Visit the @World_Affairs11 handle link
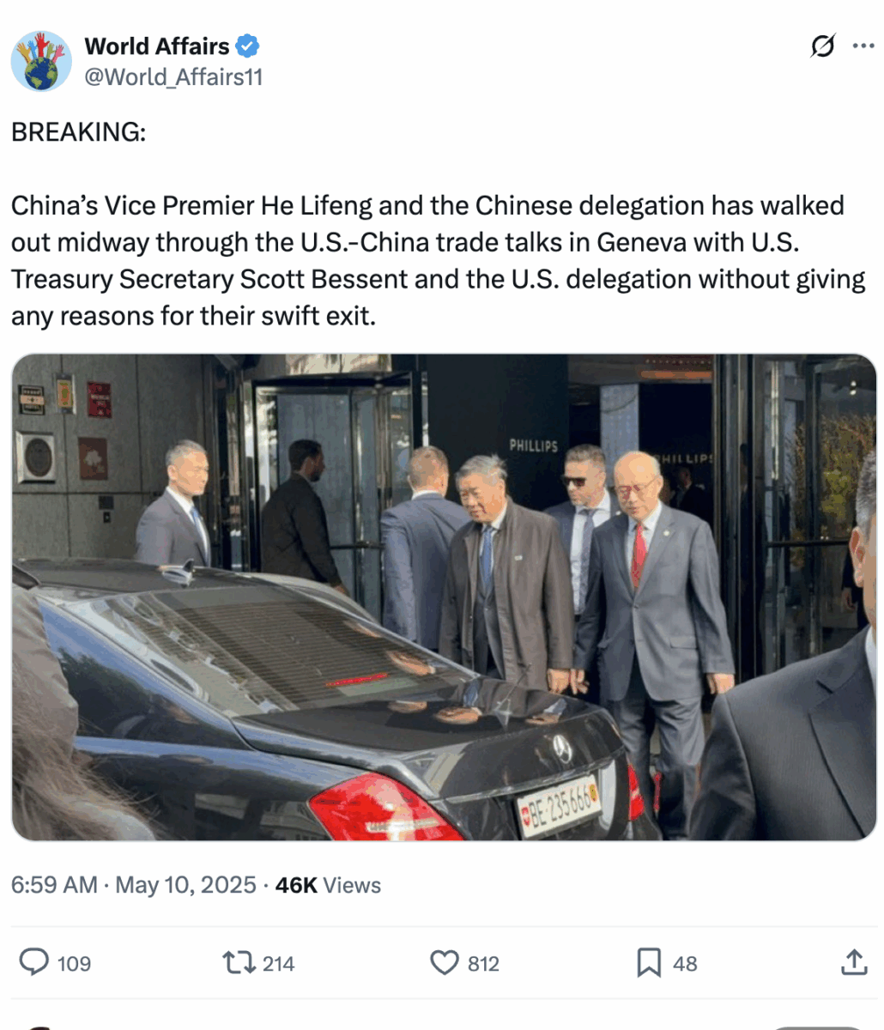 173,77
